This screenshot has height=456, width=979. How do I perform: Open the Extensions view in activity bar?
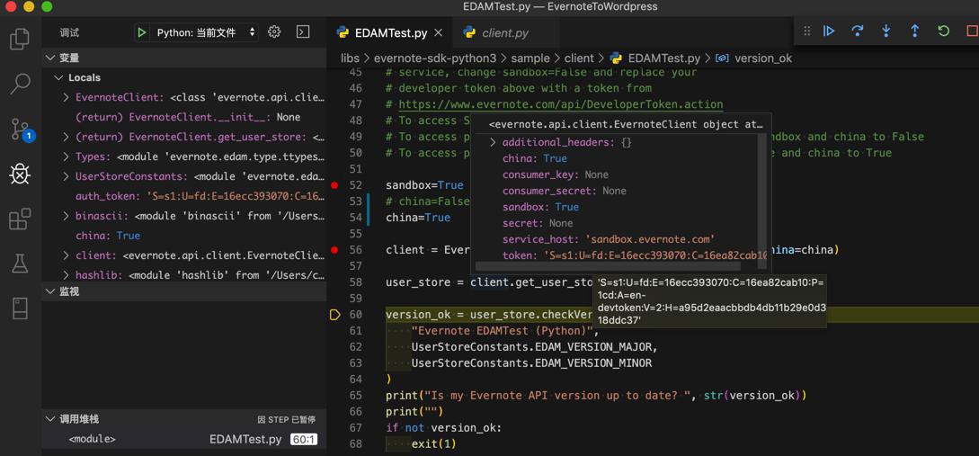[x=20, y=219]
